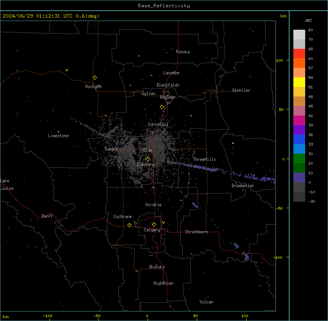Click the Cochrane city label
The width and height of the screenshot is (328, 321).
pyautogui.click(x=123, y=217)
